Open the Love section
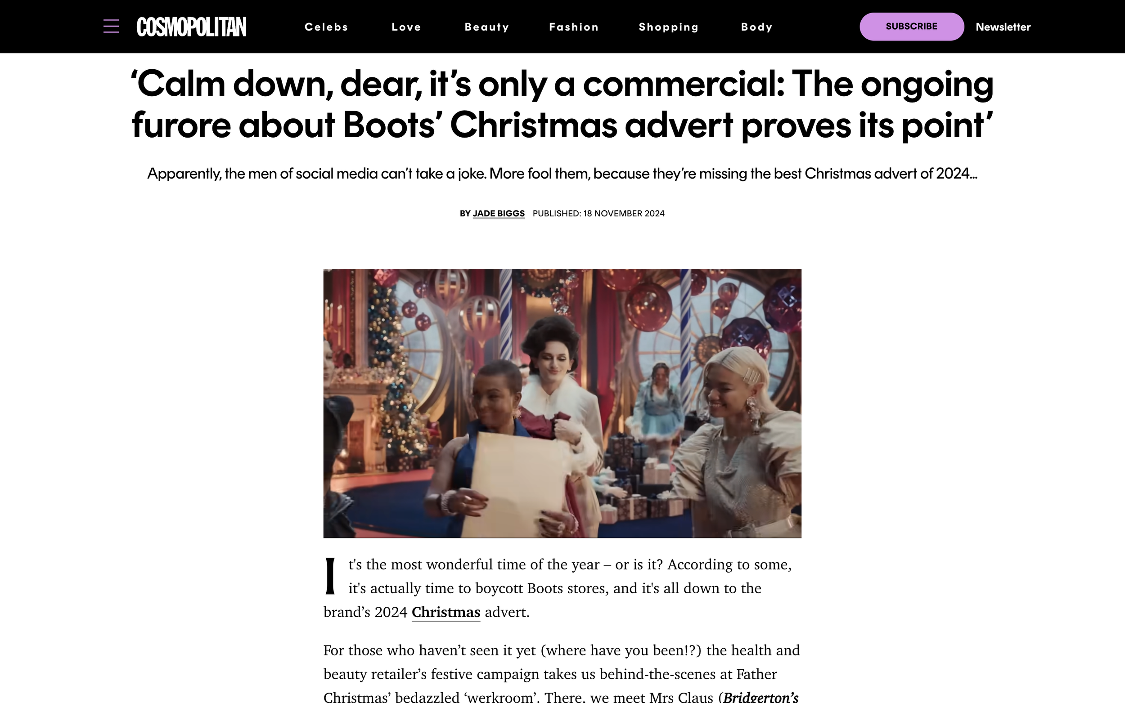Image resolution: width=1125 pixels, height=703 pixels. [406, 27]
